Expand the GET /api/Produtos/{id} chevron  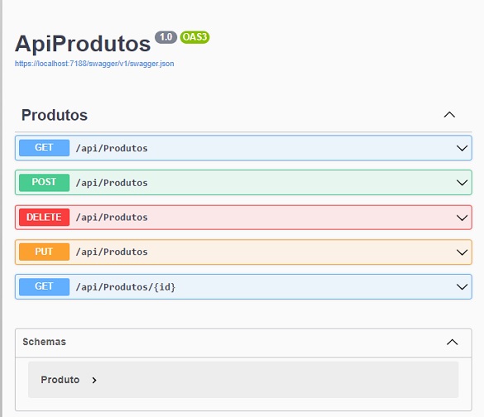pos(462,287)
